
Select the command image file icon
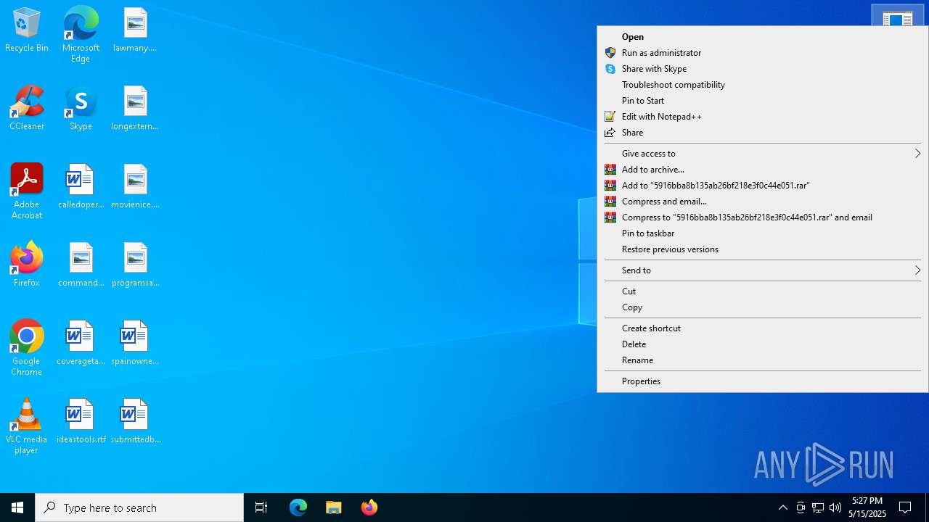point(81,265)
